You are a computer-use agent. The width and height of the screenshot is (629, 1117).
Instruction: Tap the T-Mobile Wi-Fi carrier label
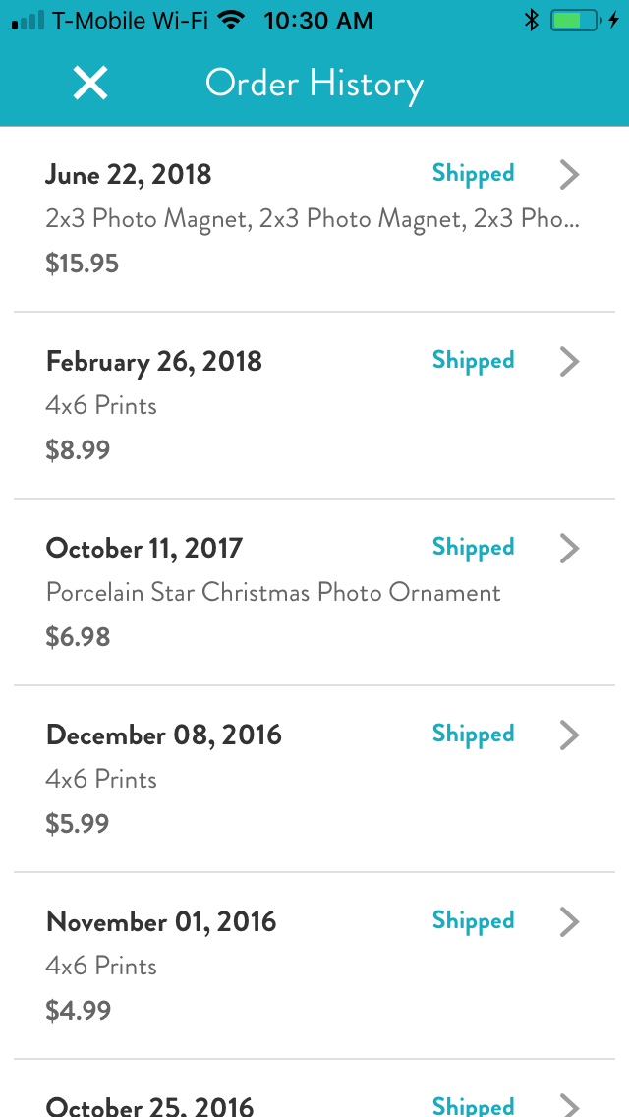pos(131,19)
